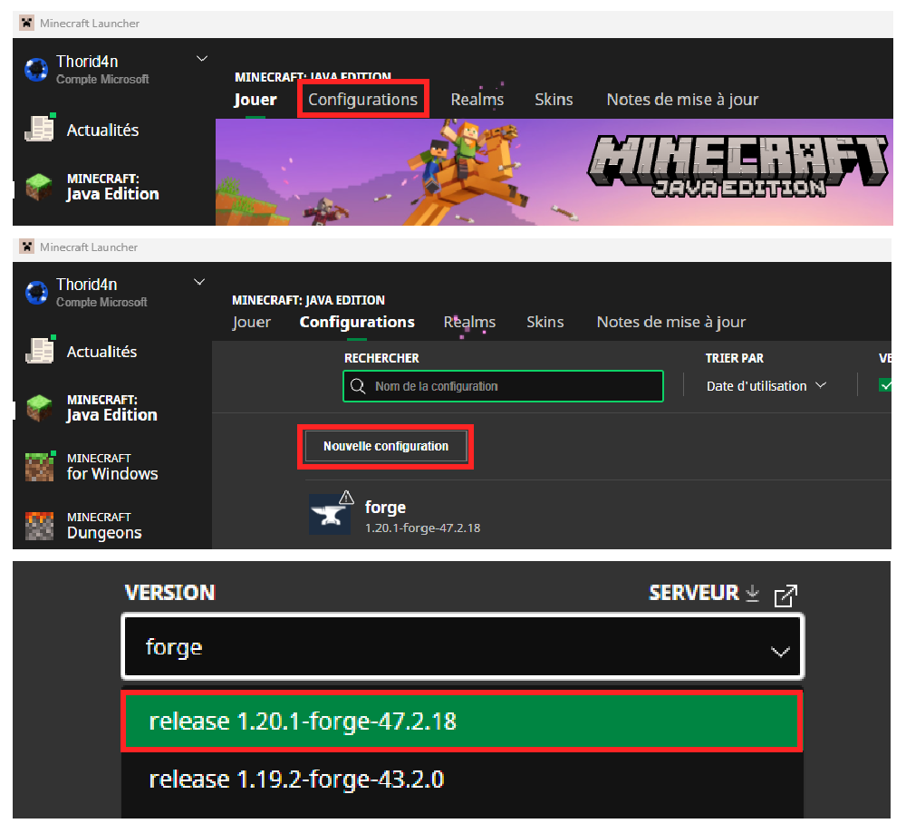The height and width of the screenshot is (833, 906).
Task: Choose release 1.20.1-forge-47.2.18 option
Action: click(x=462, y=721)
